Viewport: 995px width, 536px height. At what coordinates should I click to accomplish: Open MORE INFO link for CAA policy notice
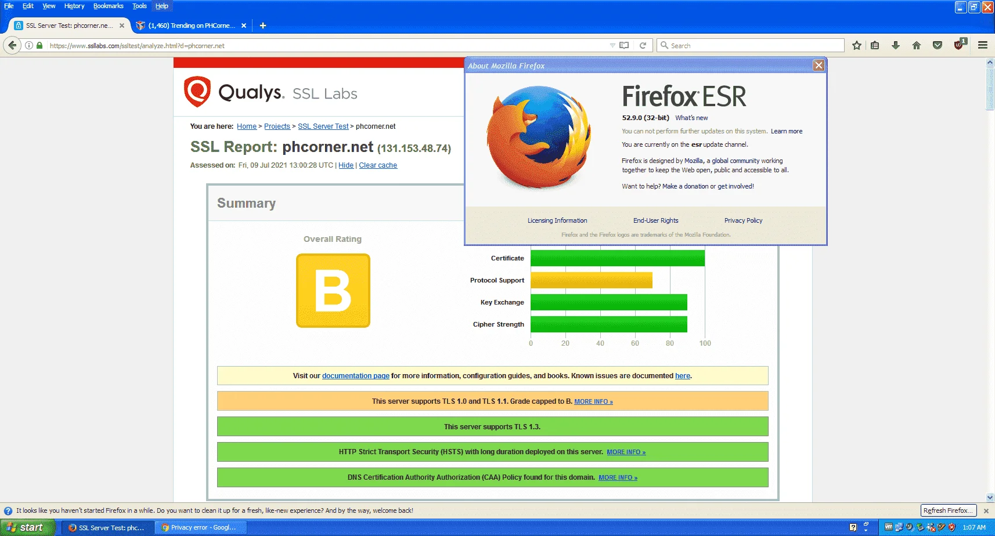click(x=618, y=477)
